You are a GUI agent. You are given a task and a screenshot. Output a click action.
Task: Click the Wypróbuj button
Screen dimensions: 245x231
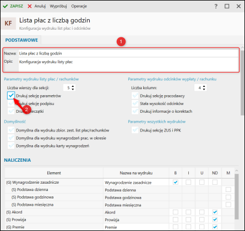point(58,6)
